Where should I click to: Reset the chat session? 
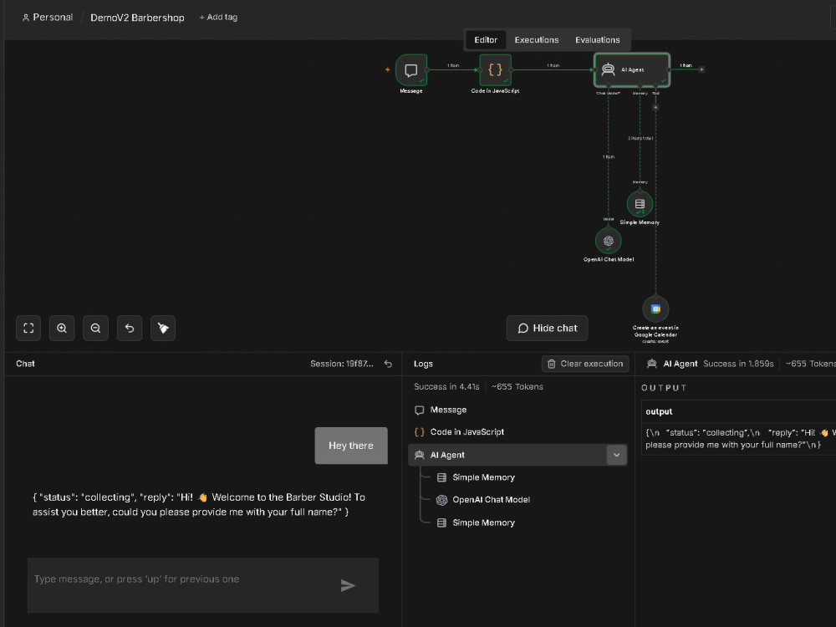click(388, 364)
